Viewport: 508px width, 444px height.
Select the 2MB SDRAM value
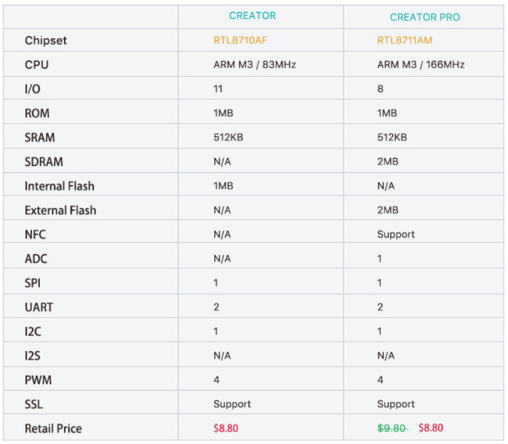point(387,161)
